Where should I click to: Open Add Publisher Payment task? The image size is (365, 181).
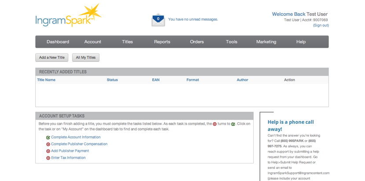point(70,151)
